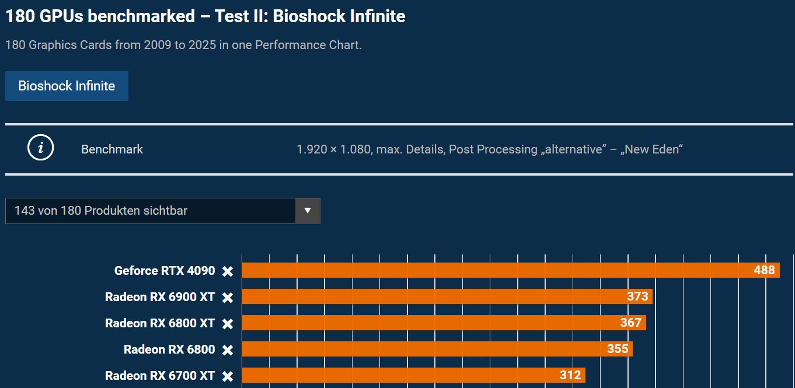
Task: Click the X icon beside Radeon RX 6900 XT
Action: point(228,298)
